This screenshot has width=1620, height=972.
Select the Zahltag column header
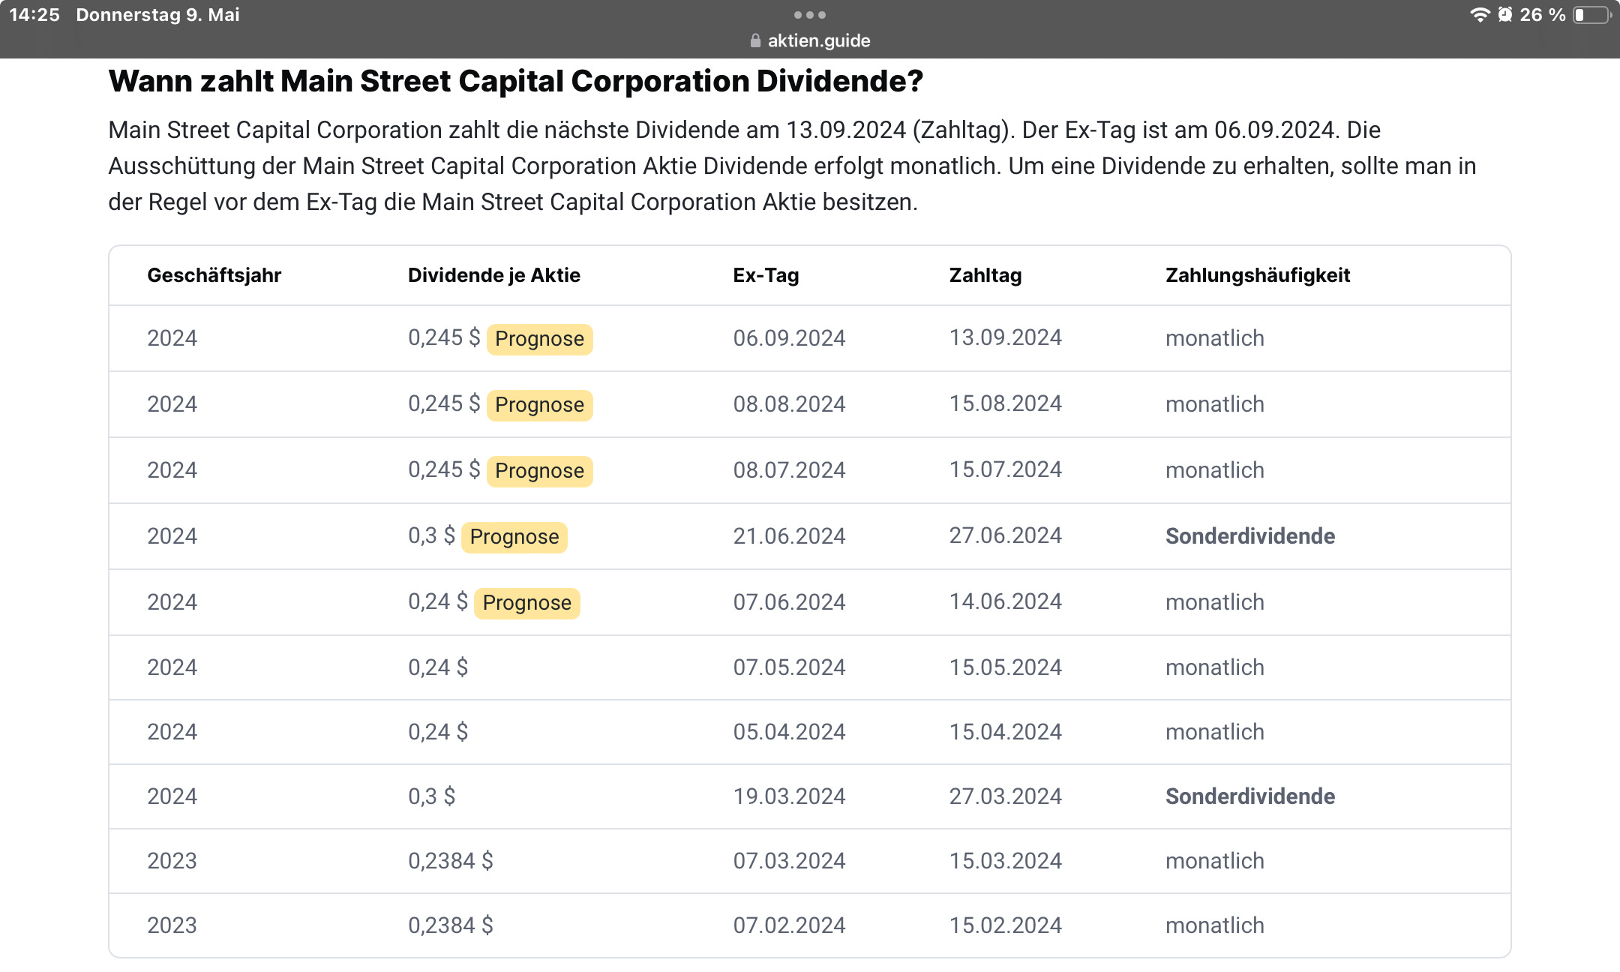click(985, 275)
